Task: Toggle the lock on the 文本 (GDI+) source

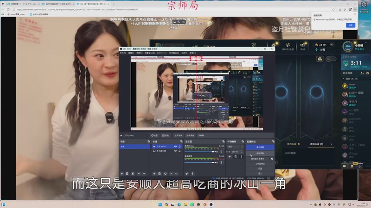Action: 180,147
